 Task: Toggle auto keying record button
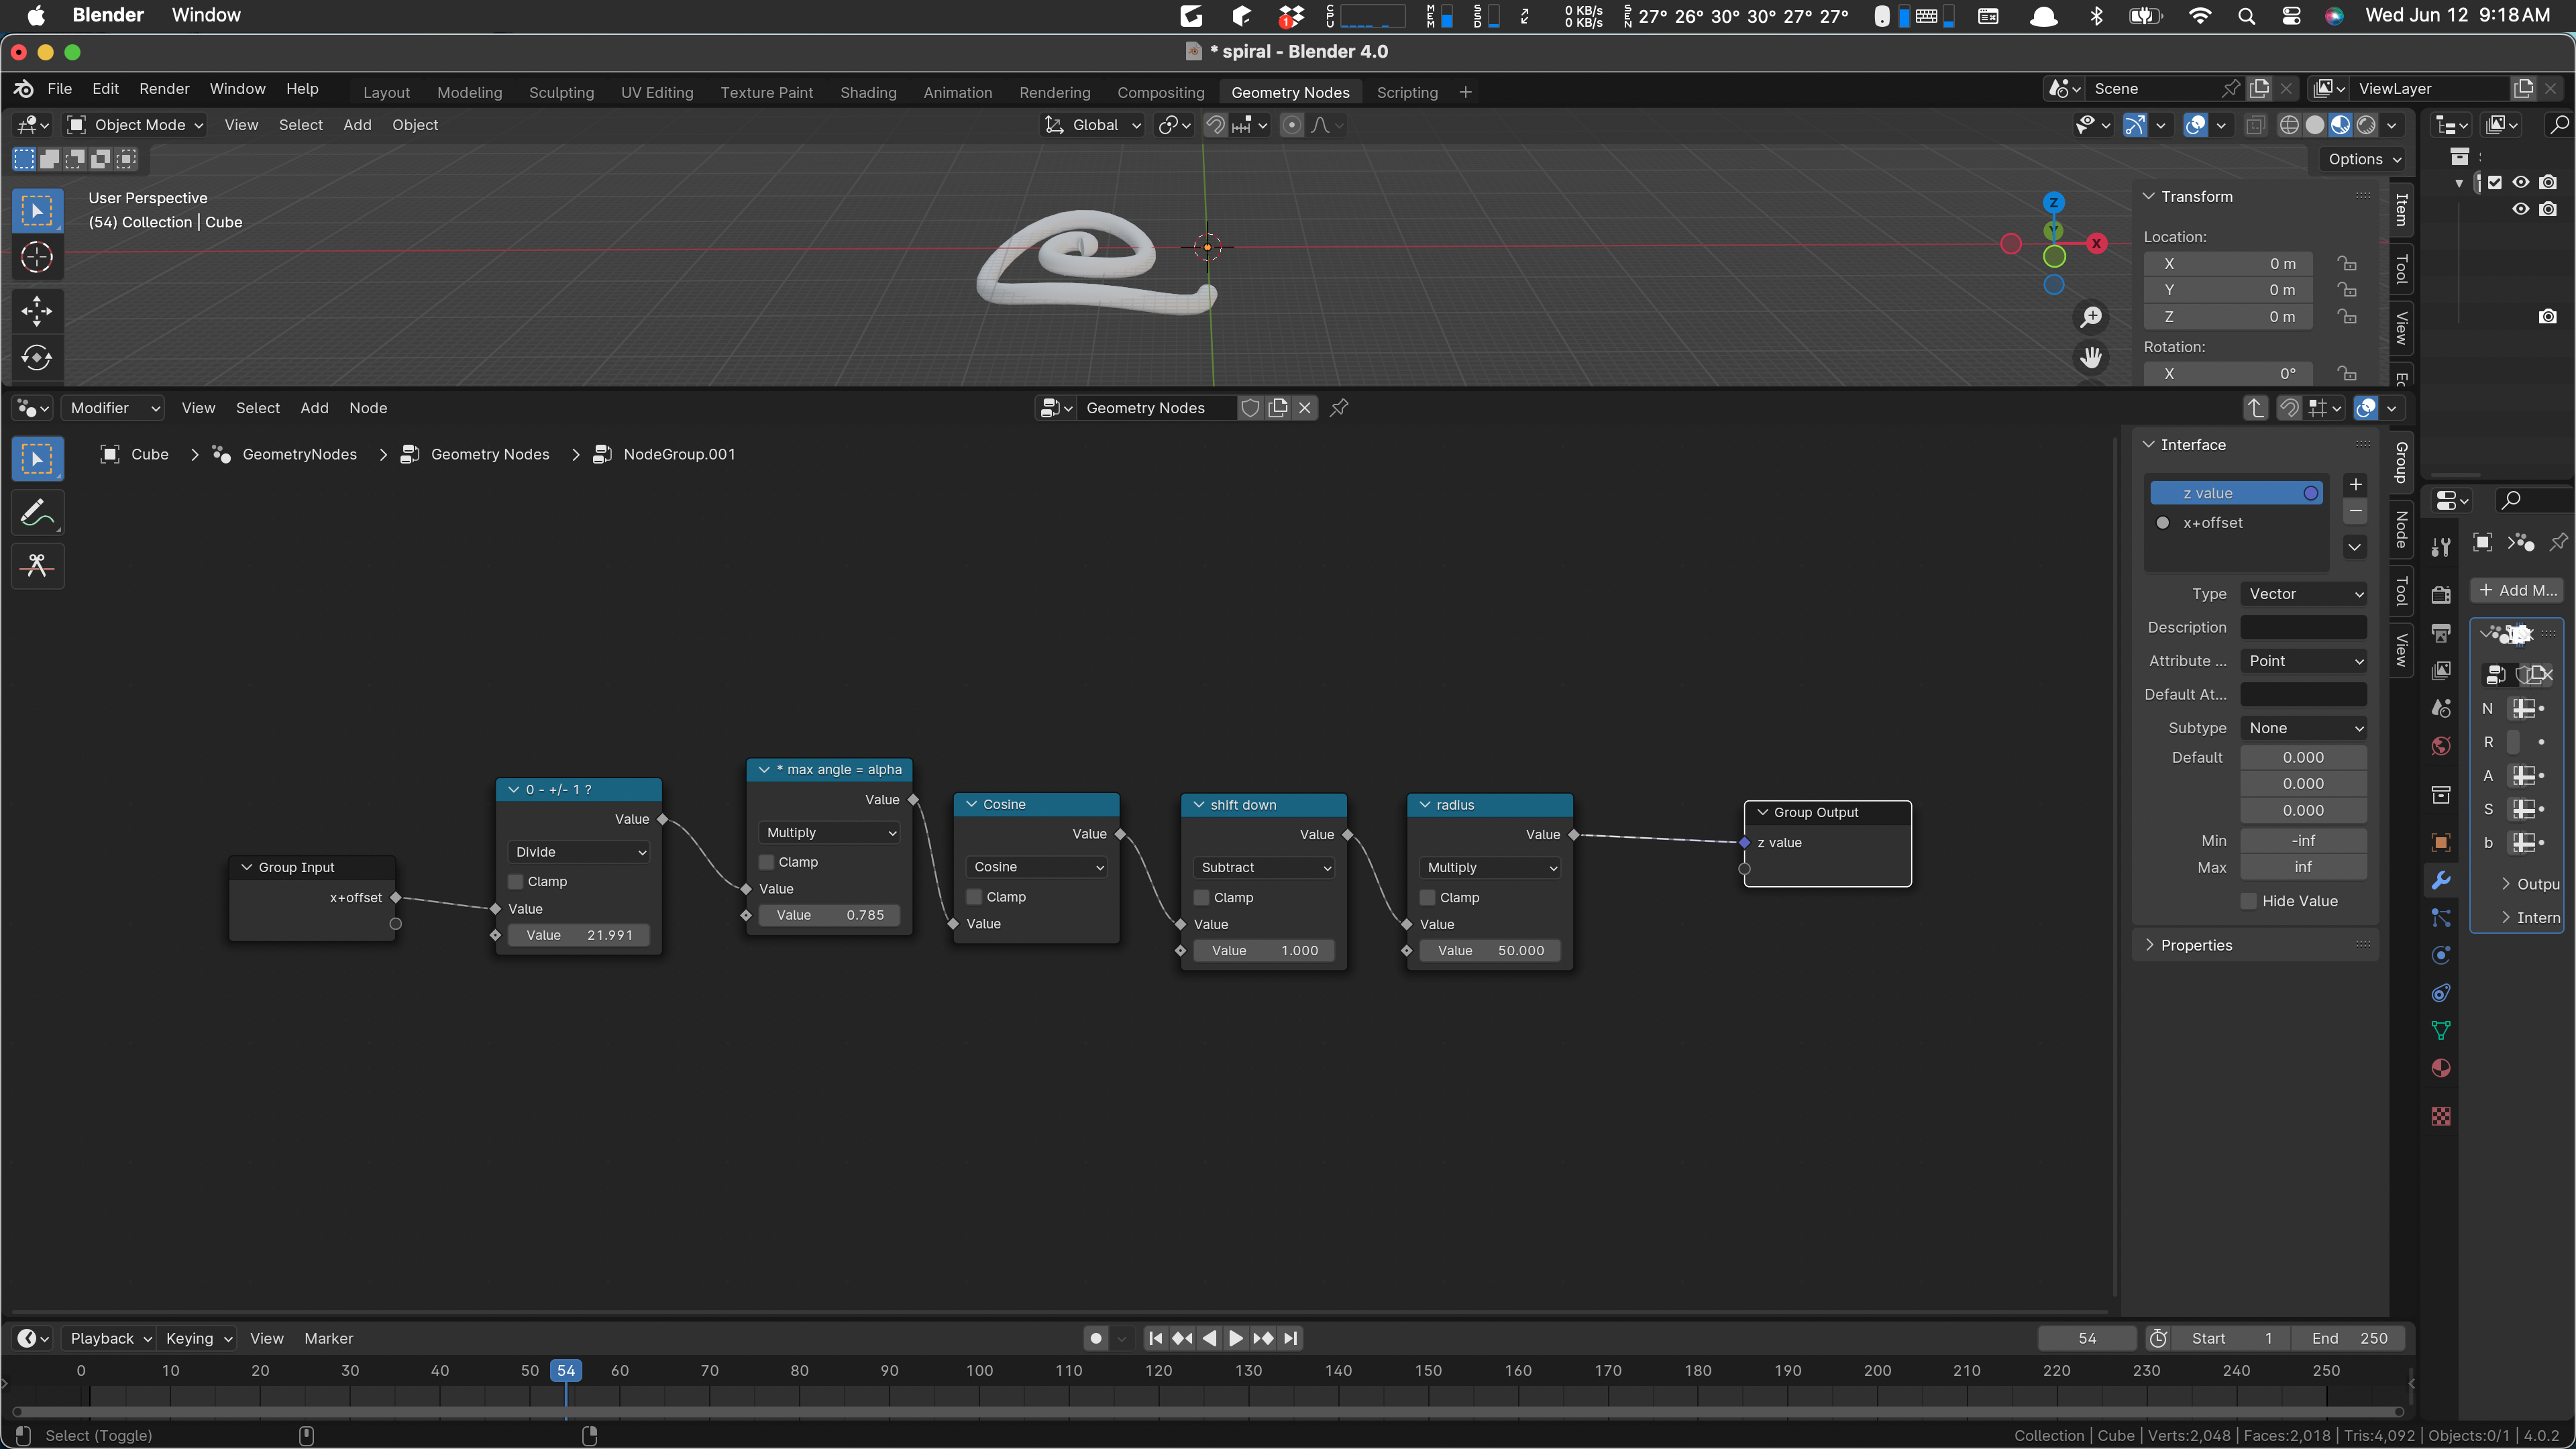point(1096,1338)
